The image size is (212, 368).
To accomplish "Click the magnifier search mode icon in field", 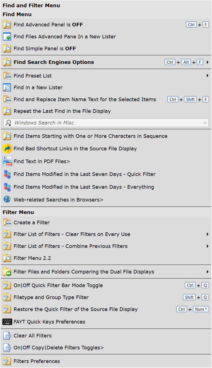I will point(9,123).
